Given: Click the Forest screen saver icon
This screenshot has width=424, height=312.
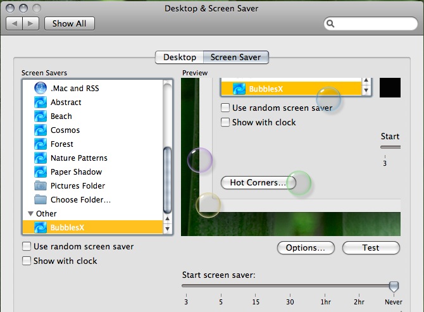Looking at the screenshot, I should click(x=41, y=144).
